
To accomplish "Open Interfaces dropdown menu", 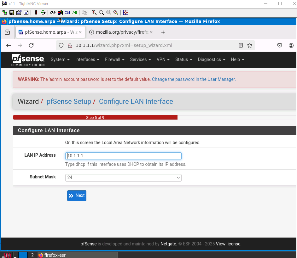I will (x=87, y=59).
